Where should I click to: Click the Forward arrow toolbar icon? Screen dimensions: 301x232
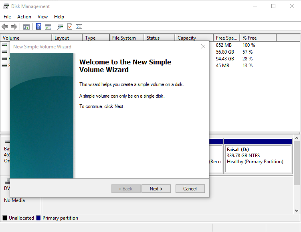[14, 27]
